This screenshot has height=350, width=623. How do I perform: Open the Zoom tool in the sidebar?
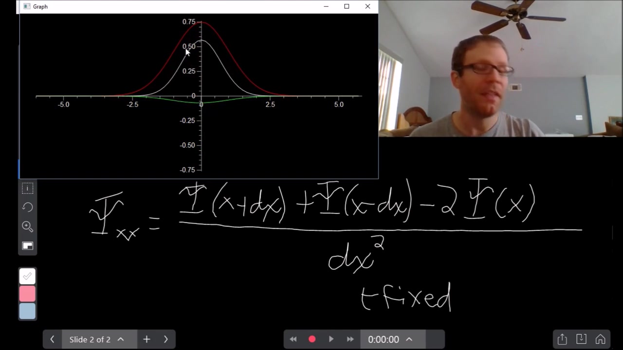pos(27,227)
